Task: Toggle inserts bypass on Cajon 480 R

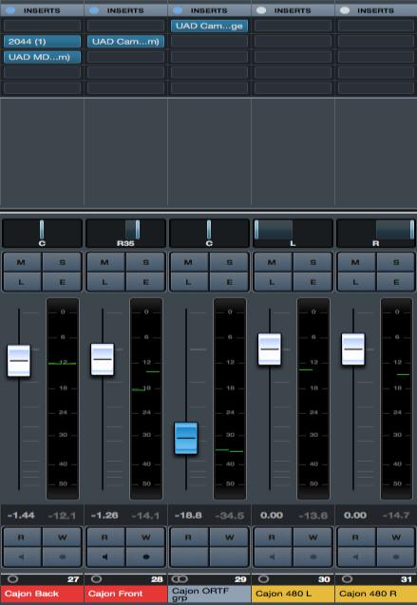Action: [x=345, y=10]
